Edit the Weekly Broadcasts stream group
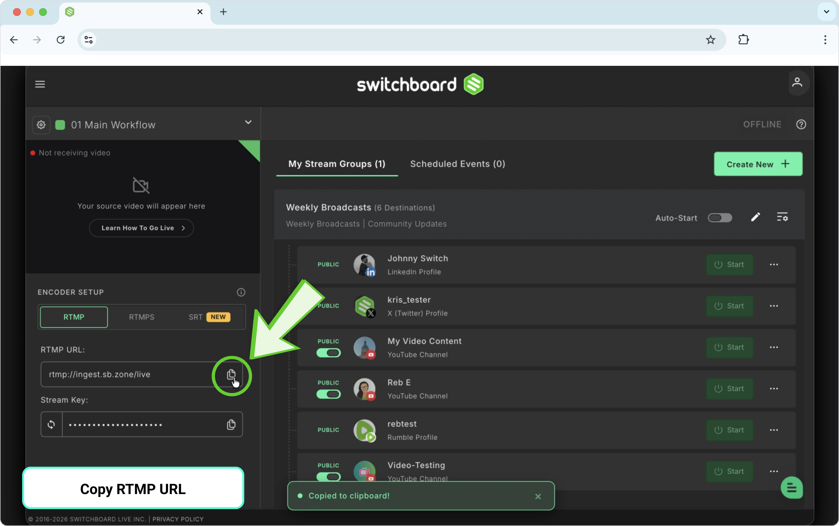839x526 pixels. pyautogui.click(x=756, y=217)
